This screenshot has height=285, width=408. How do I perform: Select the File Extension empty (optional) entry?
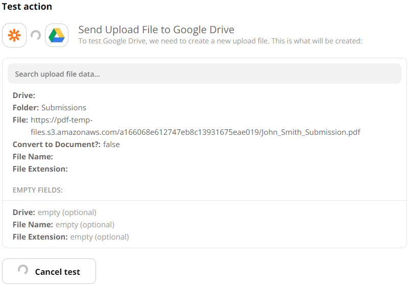70,237
